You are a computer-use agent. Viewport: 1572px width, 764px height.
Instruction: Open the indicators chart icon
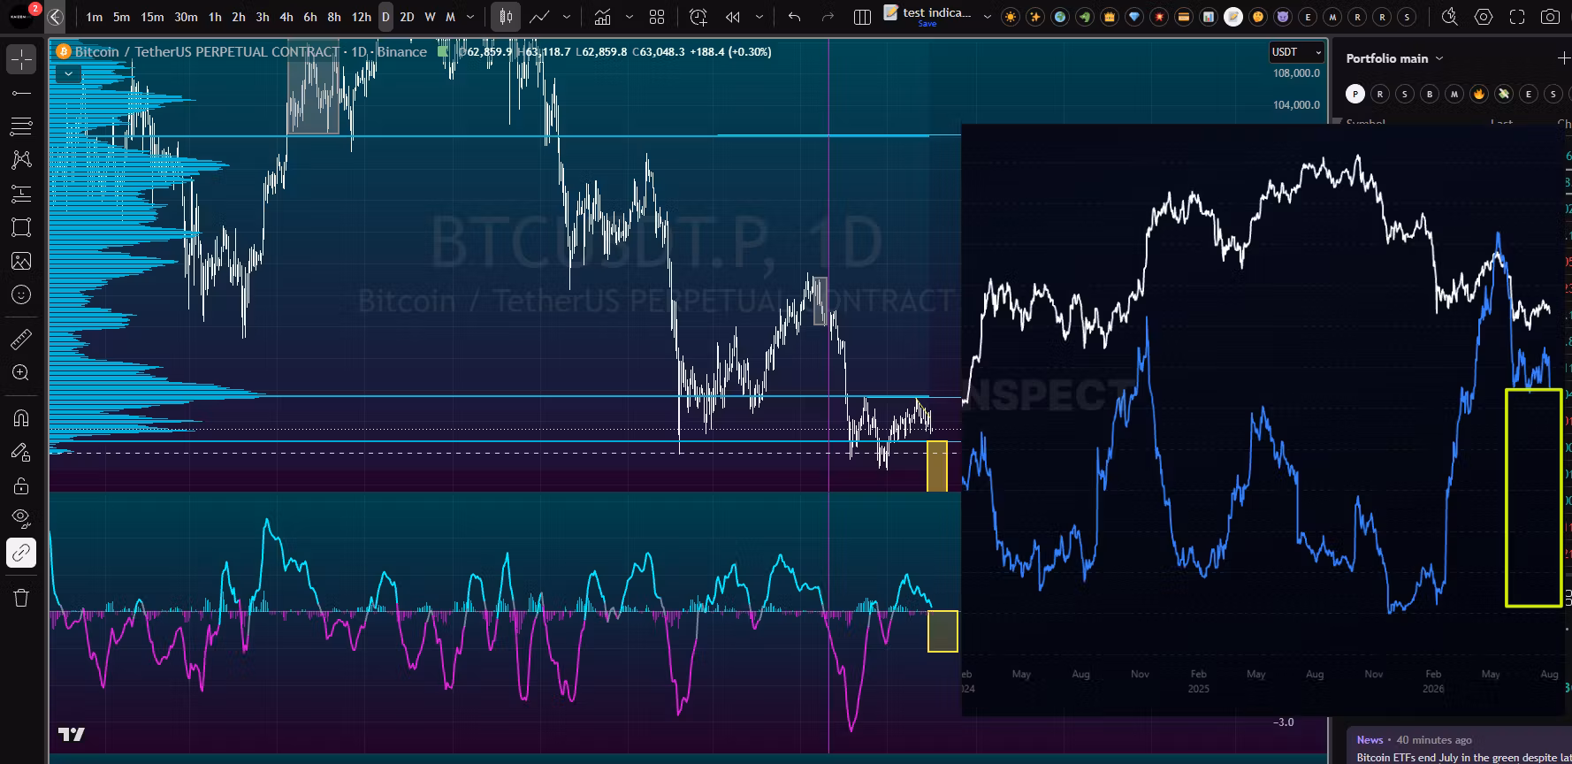click(x=602, y=17)
